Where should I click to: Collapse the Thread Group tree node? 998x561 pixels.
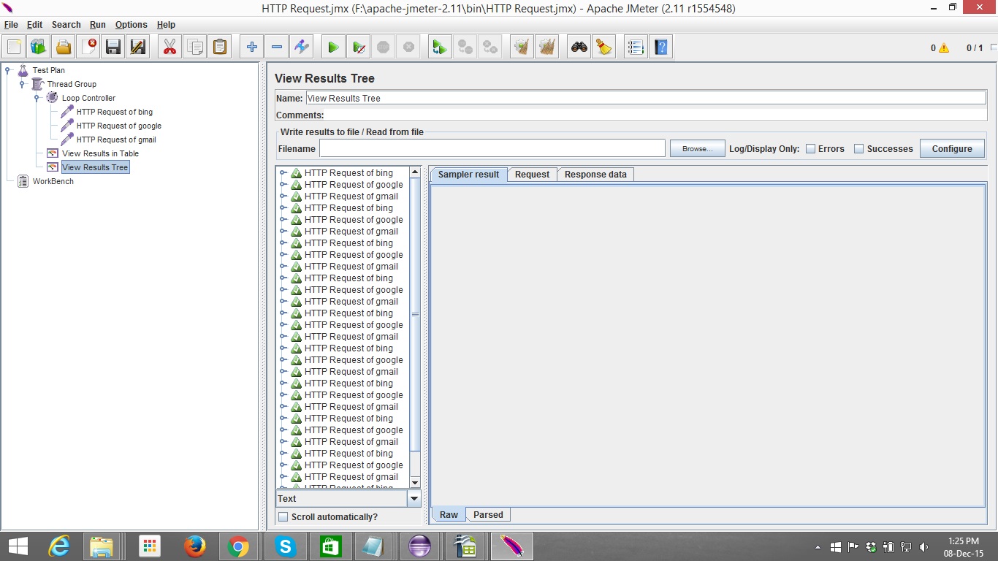pyautogui.click(x=22, y=84)
